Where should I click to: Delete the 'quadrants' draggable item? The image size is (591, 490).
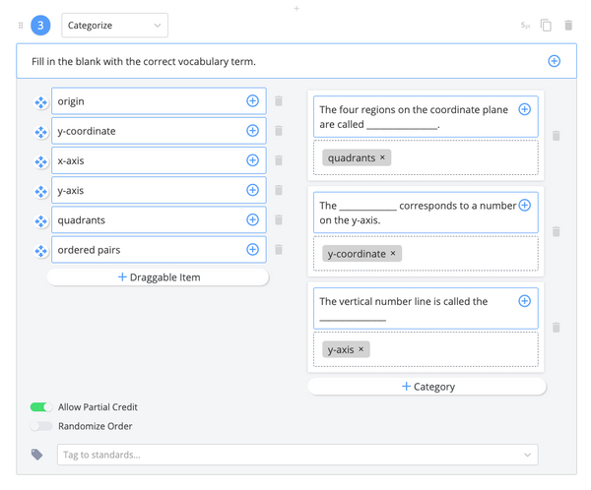279,219
